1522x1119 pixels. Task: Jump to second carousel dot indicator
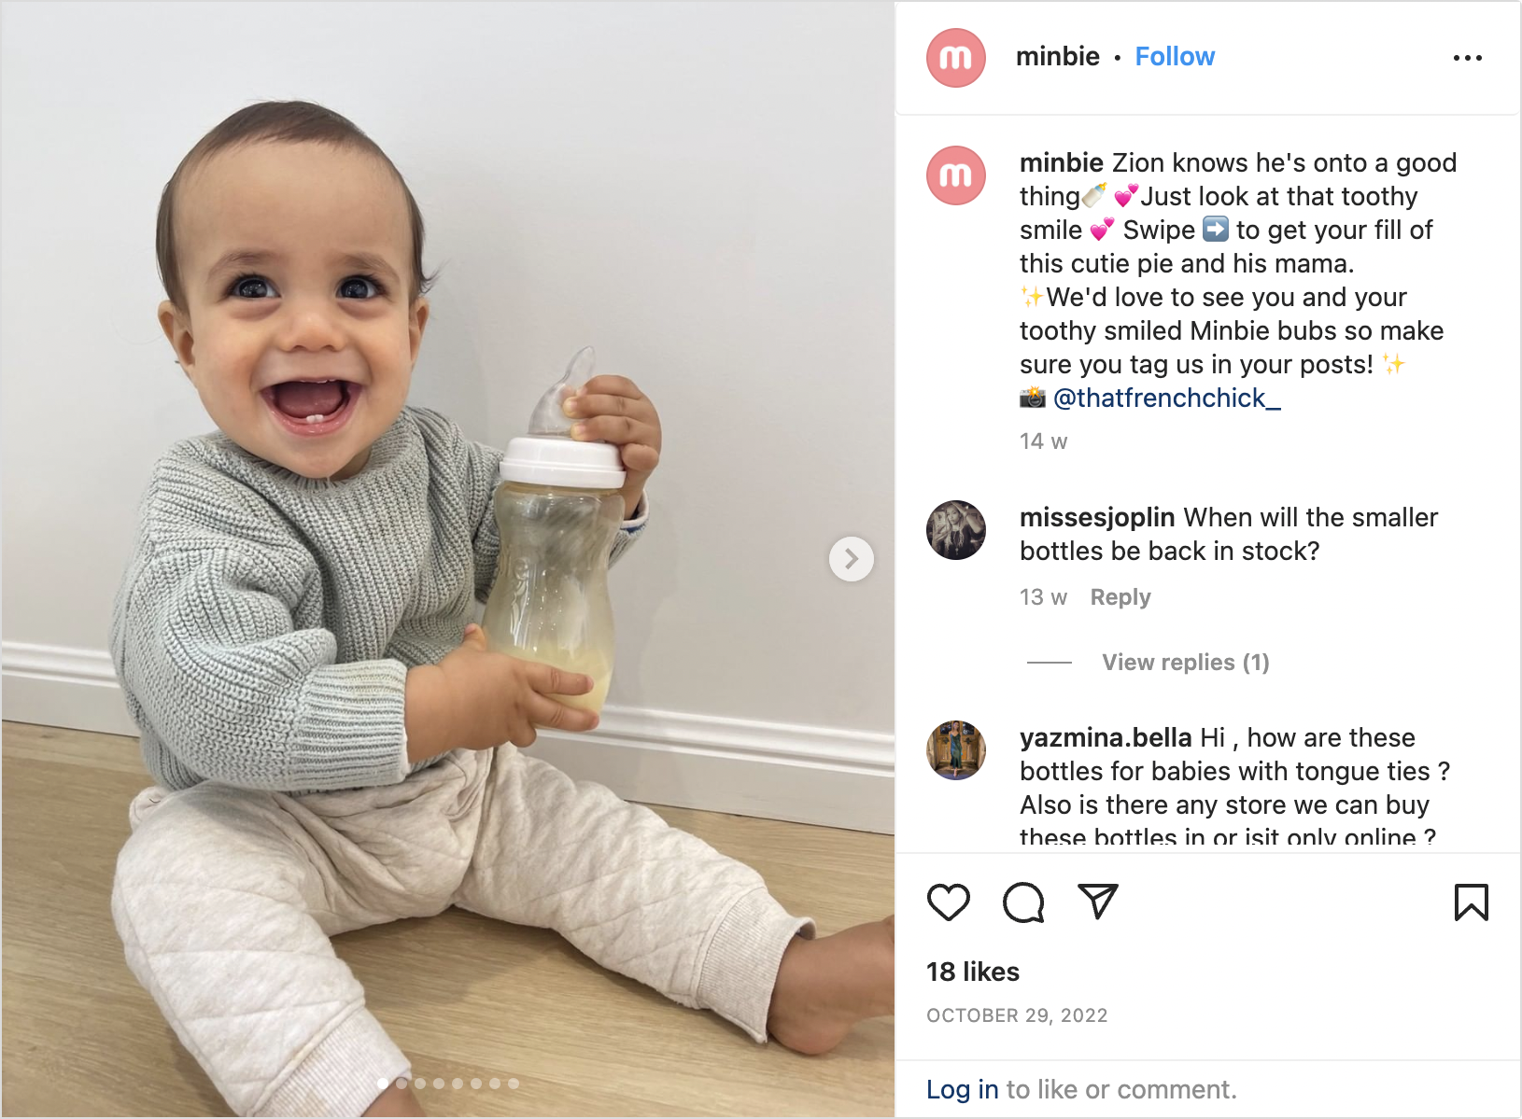[402, 1084]
